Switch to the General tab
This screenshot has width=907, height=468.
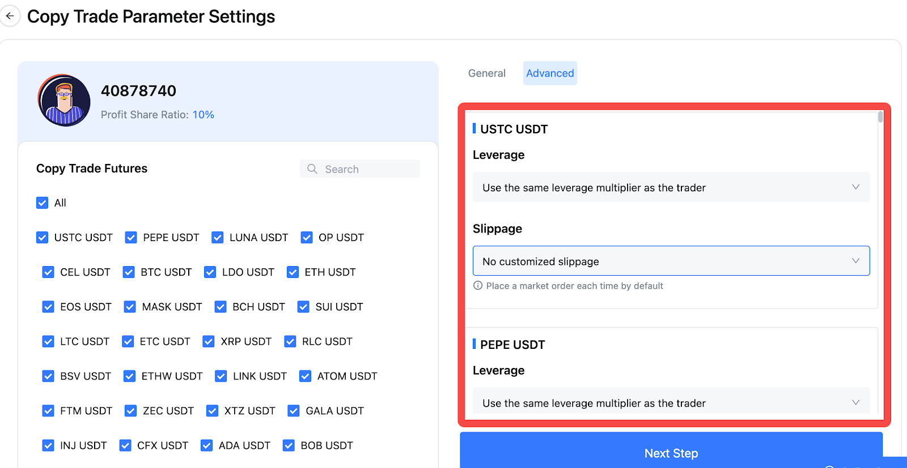(x=486, y=73)
